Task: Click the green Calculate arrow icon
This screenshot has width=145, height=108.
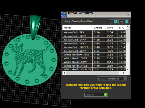Action: (106, 95)
